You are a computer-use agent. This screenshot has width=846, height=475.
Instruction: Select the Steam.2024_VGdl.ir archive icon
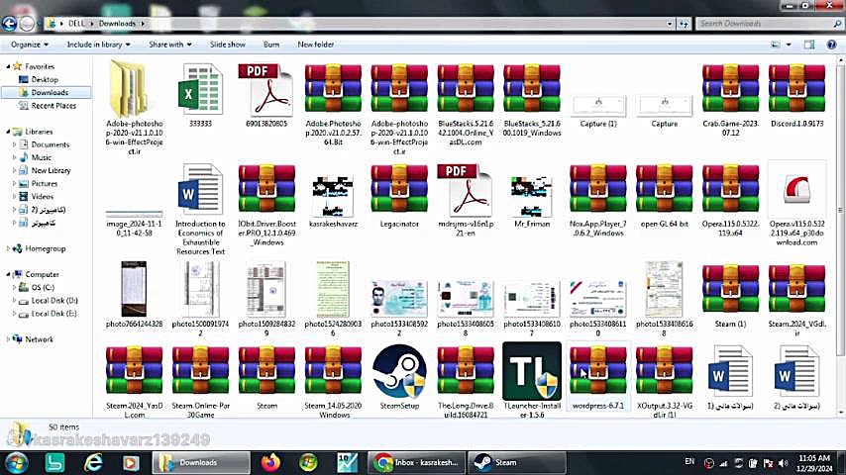(796, 289)
